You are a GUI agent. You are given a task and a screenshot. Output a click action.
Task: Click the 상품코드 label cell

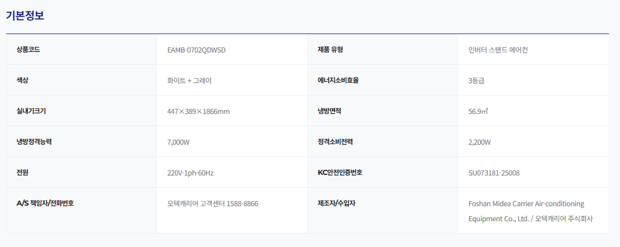pyautogui.click(x=82, y=50)
